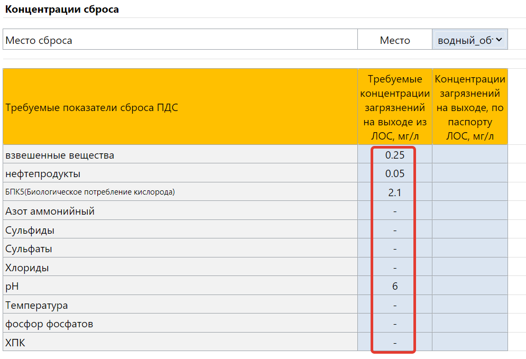
Task: Select passport concentration cell for pH
Action: click(x=469, y=286)
